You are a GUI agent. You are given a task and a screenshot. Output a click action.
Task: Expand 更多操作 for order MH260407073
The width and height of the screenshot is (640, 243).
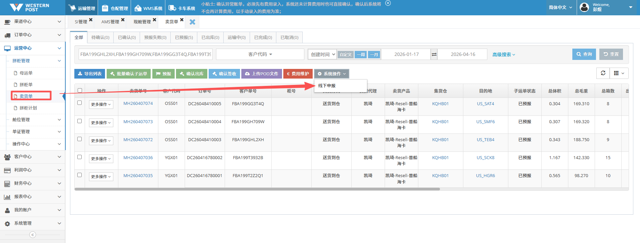point(101,122)
